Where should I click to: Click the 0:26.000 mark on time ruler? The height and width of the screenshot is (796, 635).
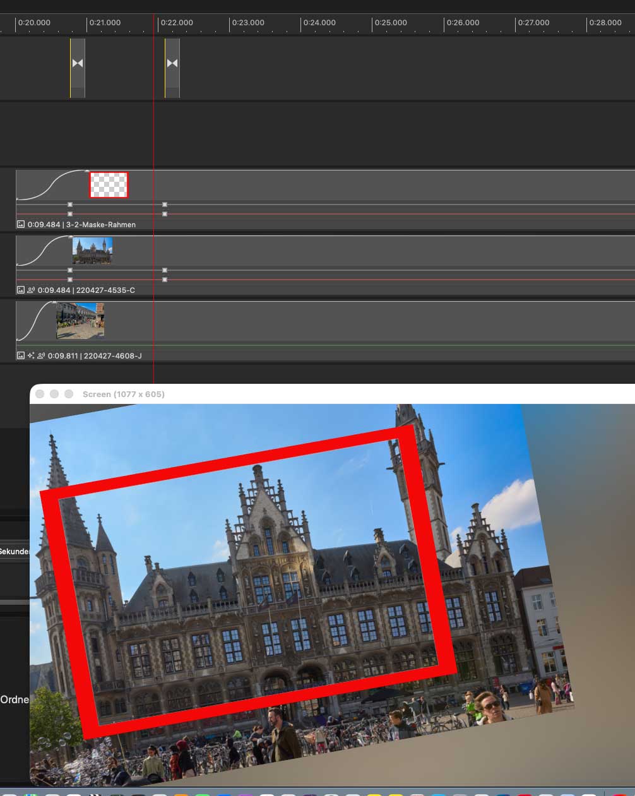(x=463, y=23)
